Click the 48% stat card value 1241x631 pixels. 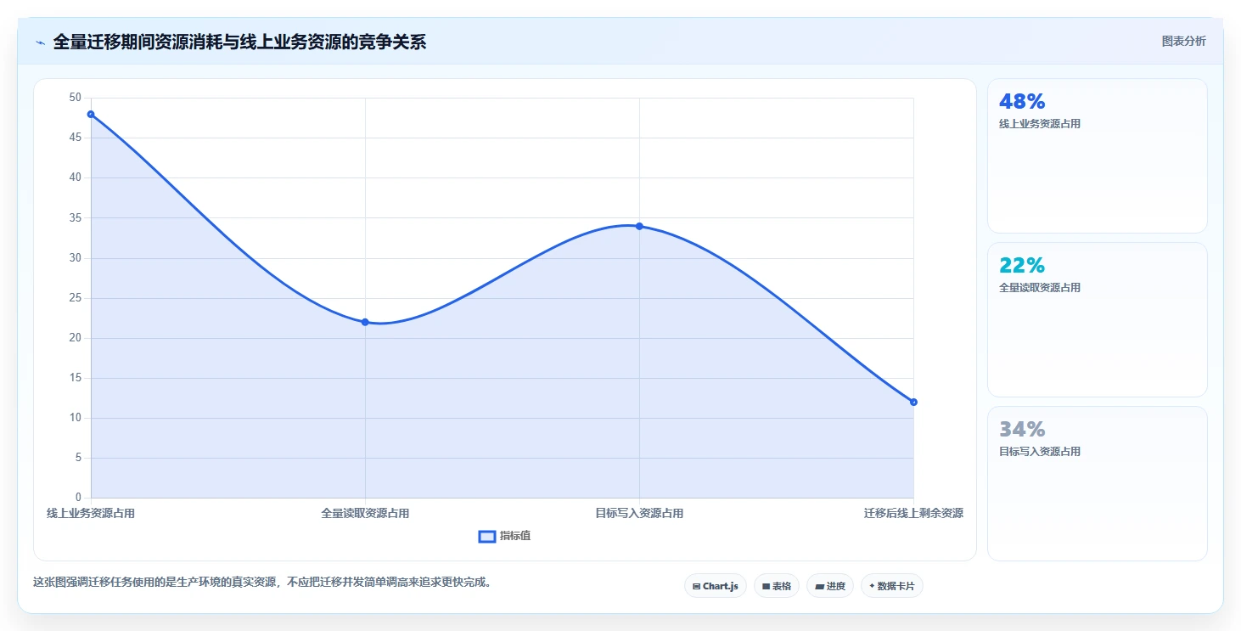[1022, 102]
